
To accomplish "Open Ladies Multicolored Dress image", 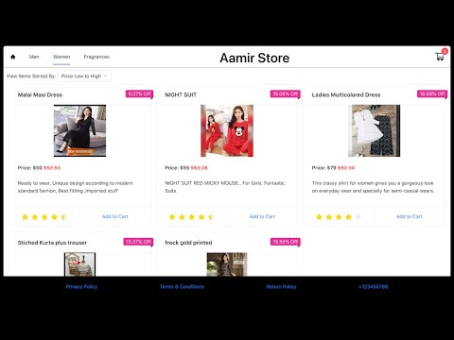I will [374, 130].
